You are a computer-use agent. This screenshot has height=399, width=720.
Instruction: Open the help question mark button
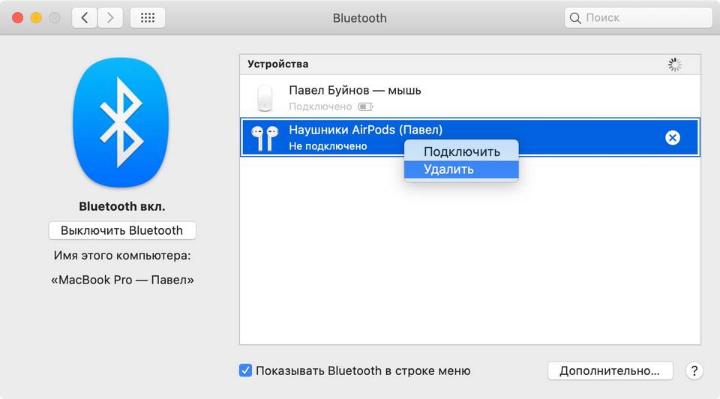tap(694, 370)
